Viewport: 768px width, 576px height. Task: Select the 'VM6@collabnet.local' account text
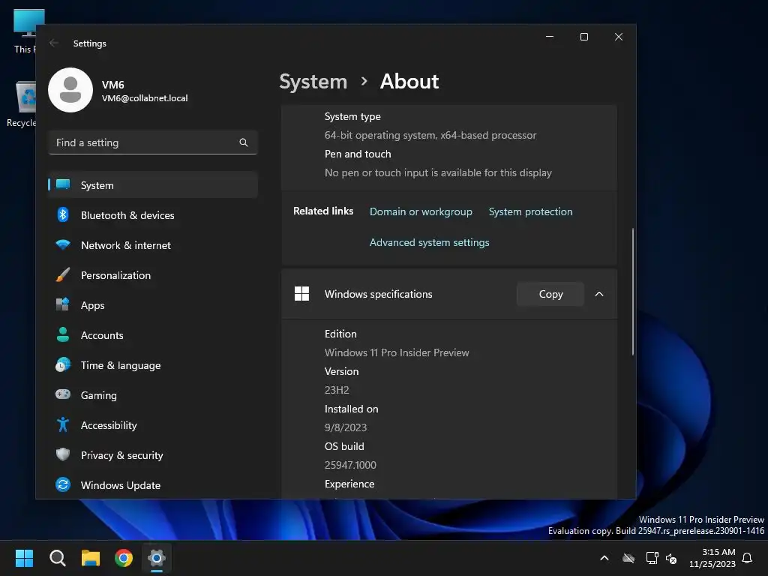pyautogui.click(x=145, y=98)
